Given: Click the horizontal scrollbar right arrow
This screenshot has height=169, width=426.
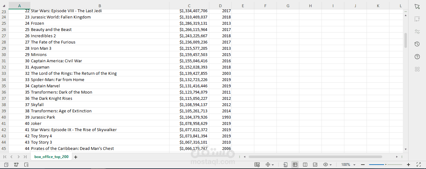Looking at the screenshot, I should coord(397,157).
